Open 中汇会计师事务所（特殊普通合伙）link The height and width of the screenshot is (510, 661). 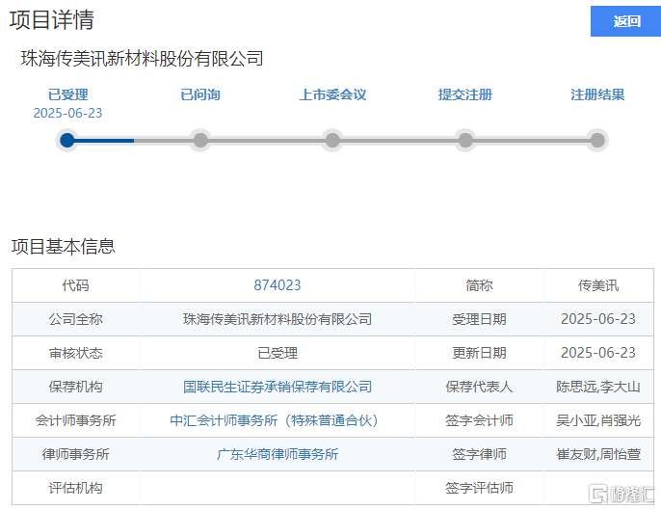pyautogui.click(x=275, y=420)
